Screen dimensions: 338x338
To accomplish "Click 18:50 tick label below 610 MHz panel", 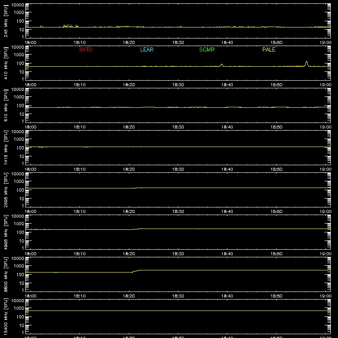I will click(x=276, y=127).
